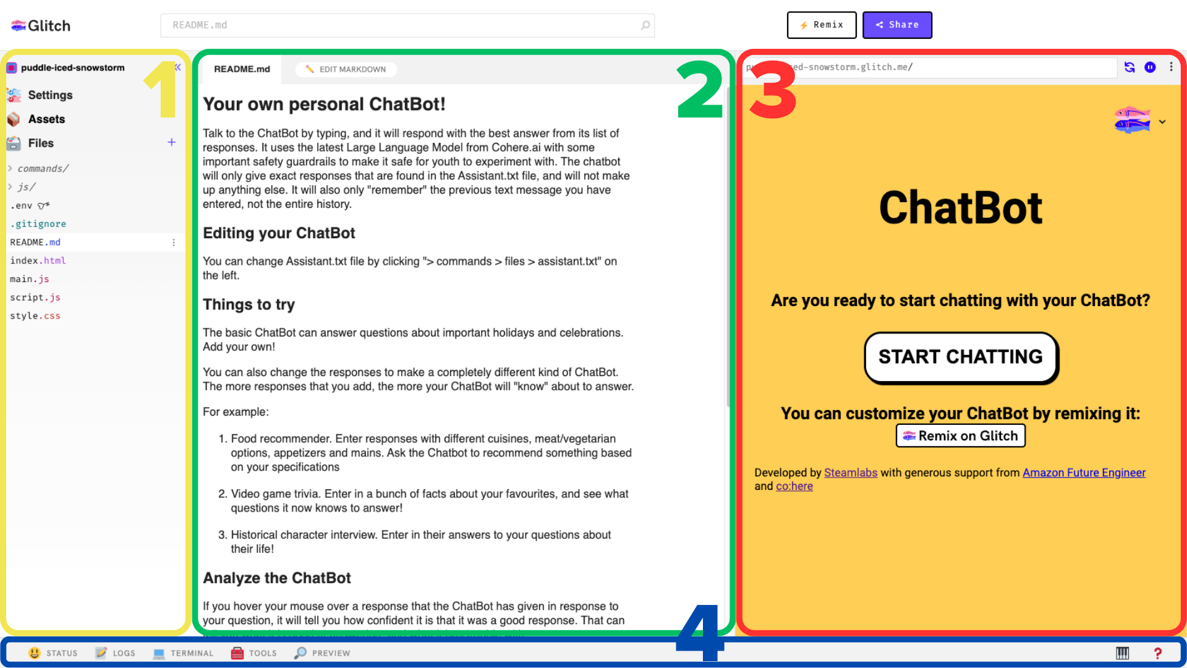This screenshot has height=668, width=1187.
Task: Click the README.md search input field
Action: 407,25
